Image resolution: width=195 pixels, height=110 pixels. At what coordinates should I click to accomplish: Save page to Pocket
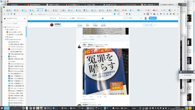(127, 14)
